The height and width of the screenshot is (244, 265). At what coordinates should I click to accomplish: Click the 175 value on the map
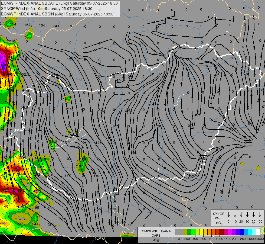[99, 143]
